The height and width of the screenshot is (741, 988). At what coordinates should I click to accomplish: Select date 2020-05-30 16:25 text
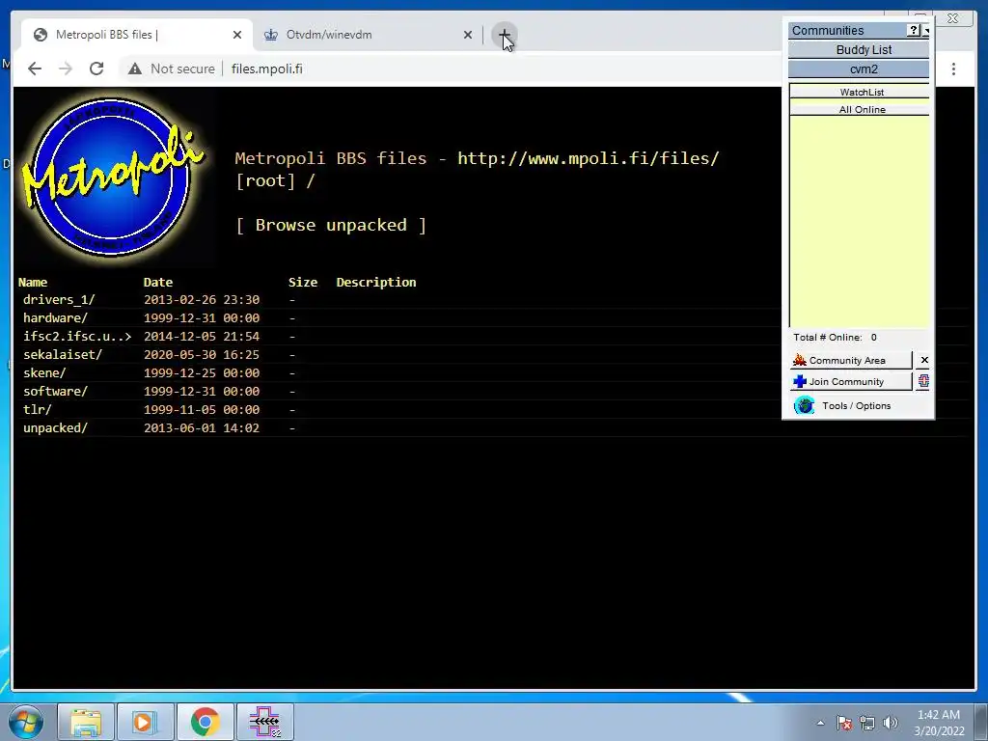[x=202, y=355]
